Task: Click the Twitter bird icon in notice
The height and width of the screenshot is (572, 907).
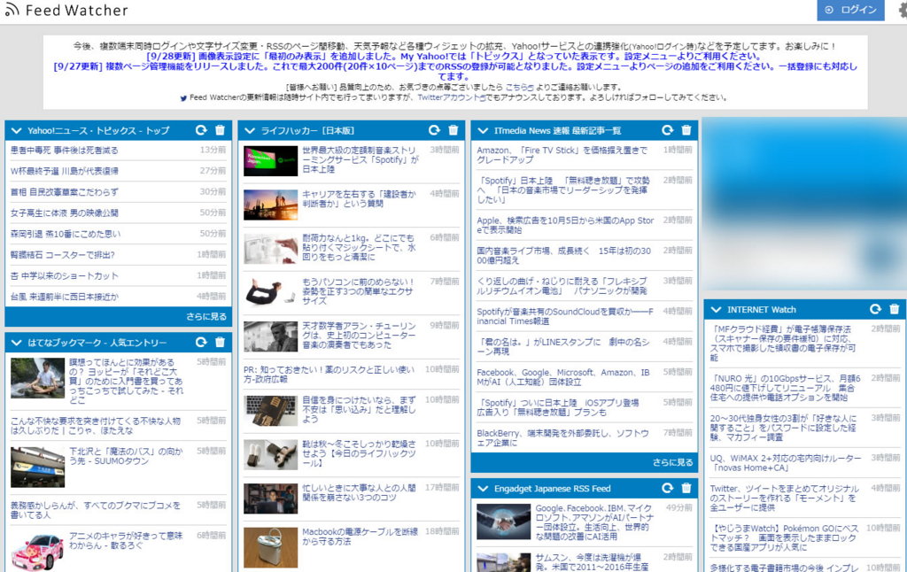Action: (x=183, y=98)
